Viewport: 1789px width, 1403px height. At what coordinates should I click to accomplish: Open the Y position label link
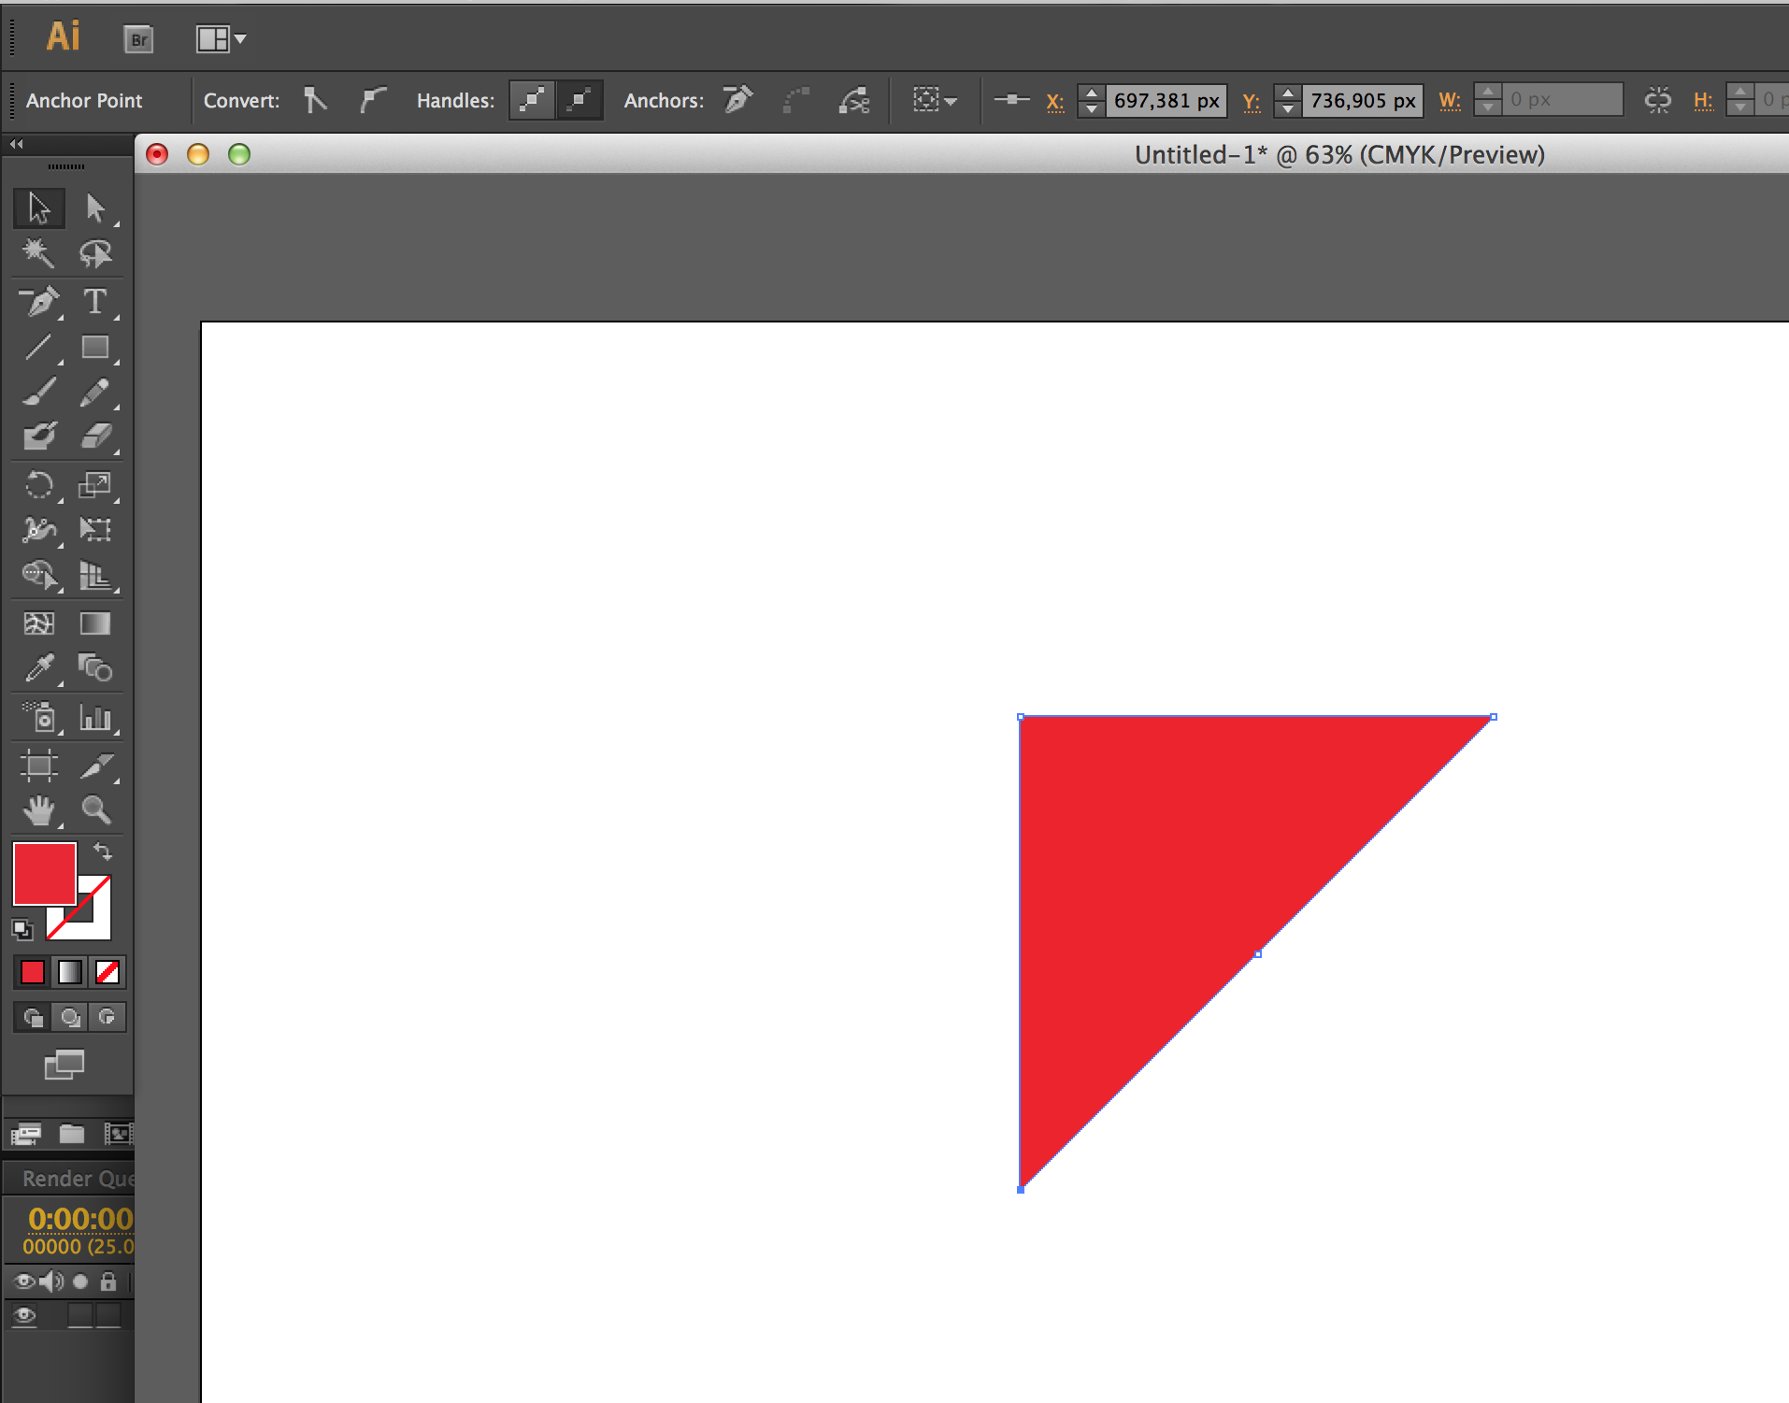pyautogui.click(x=1252, y=101)
